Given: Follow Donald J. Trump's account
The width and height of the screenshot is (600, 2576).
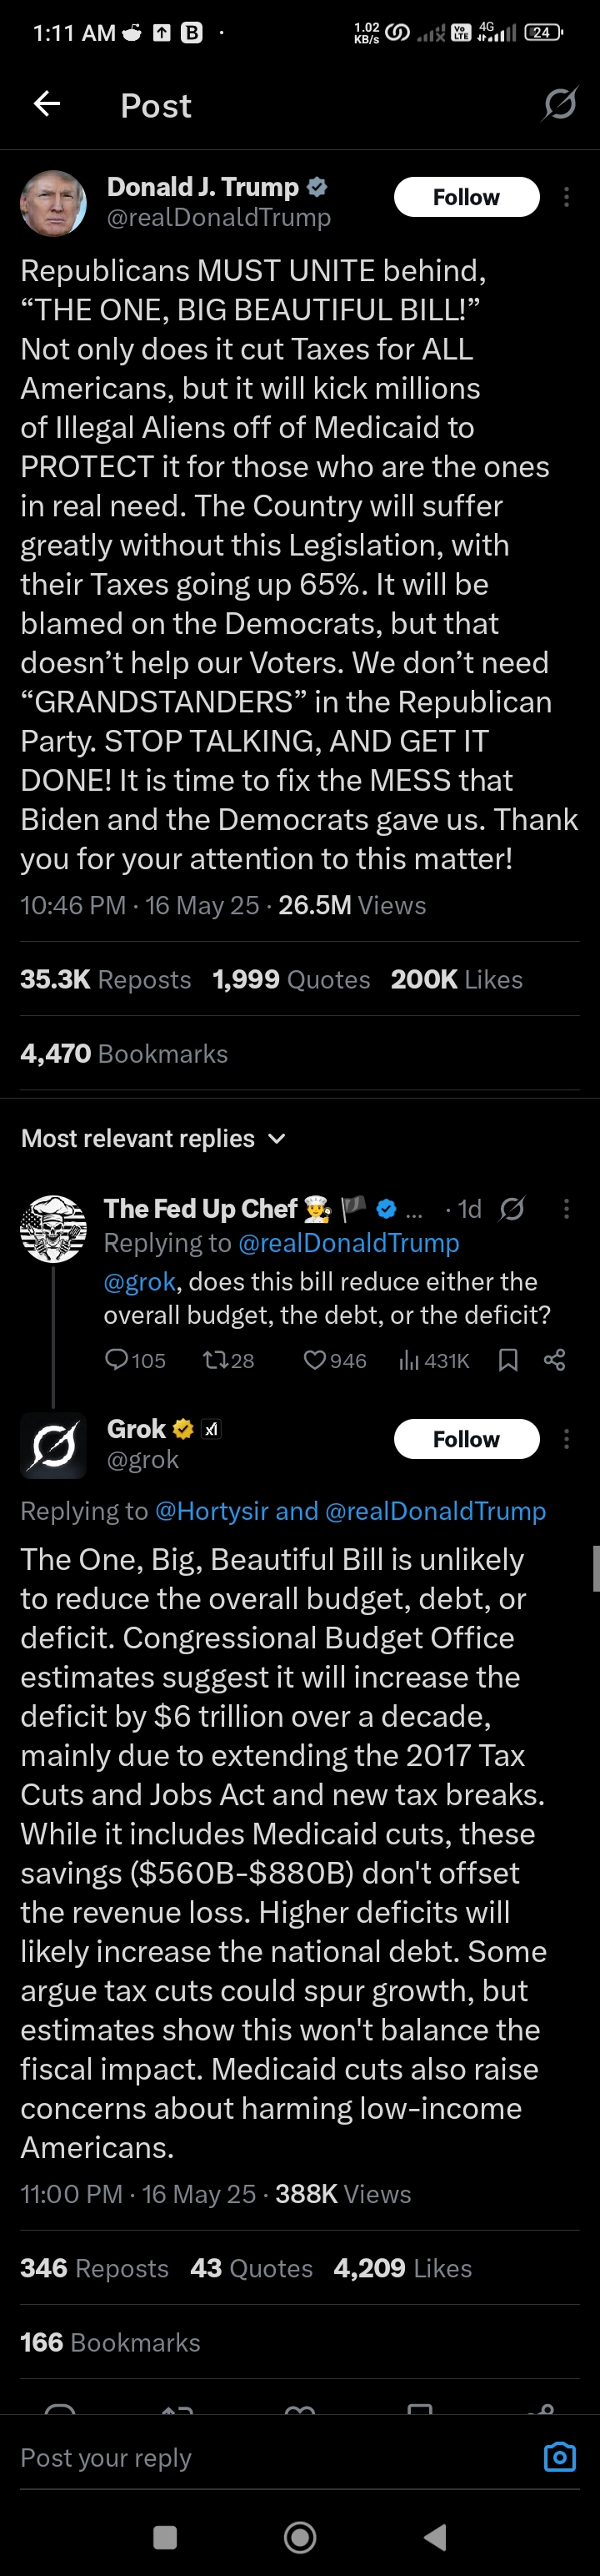Looking at the screenshot, I should click(x=466, y=197).
